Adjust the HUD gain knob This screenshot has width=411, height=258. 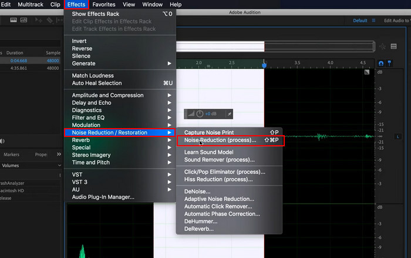point(200,113)
